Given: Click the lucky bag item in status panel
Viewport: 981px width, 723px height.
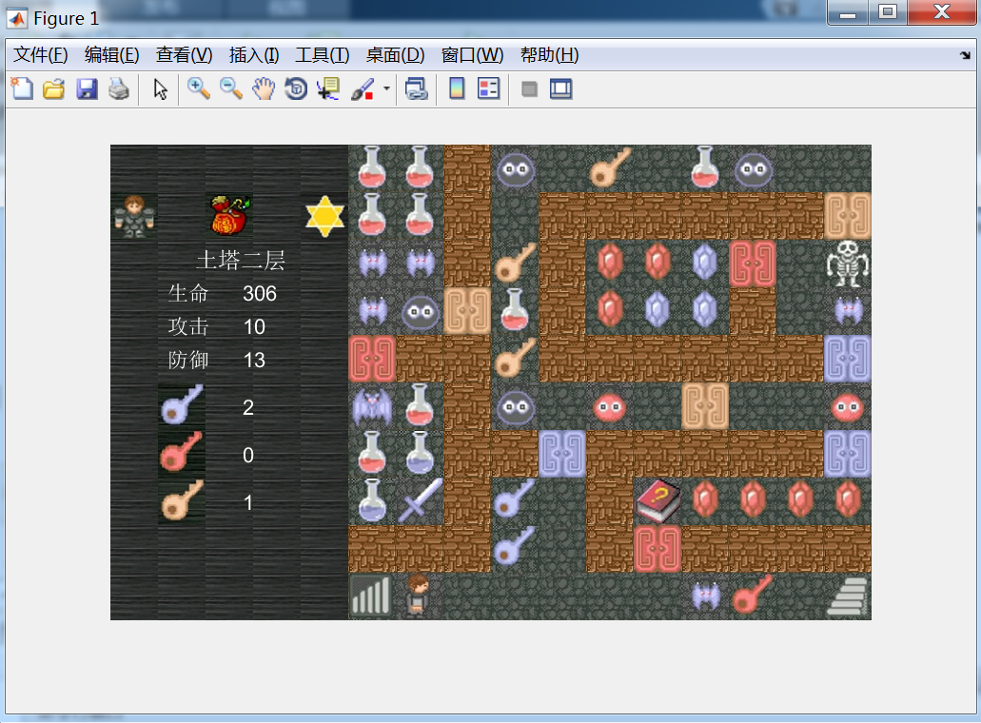Looking at the screenshot, I should click(229, 216).
